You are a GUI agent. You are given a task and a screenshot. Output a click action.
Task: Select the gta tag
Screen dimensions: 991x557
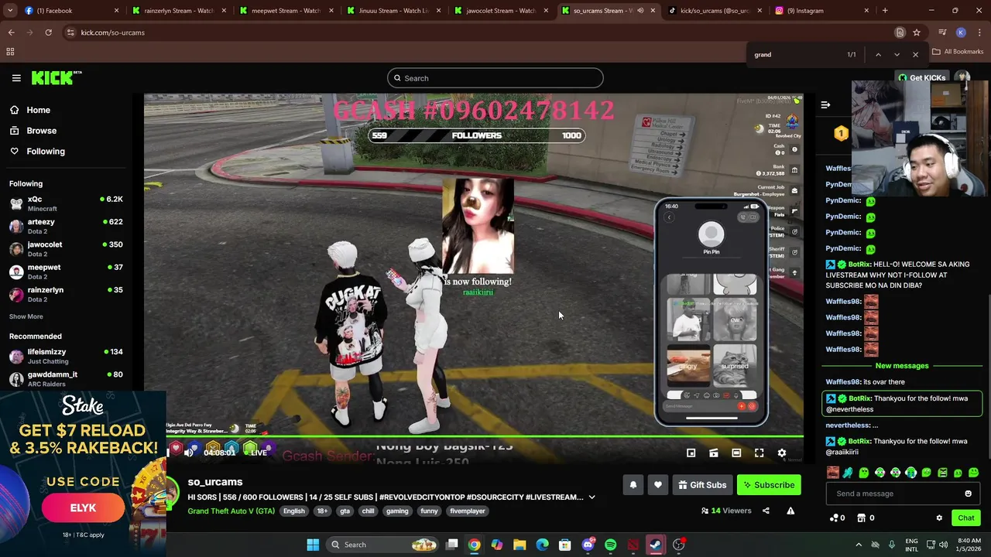[x=345, y=511]
